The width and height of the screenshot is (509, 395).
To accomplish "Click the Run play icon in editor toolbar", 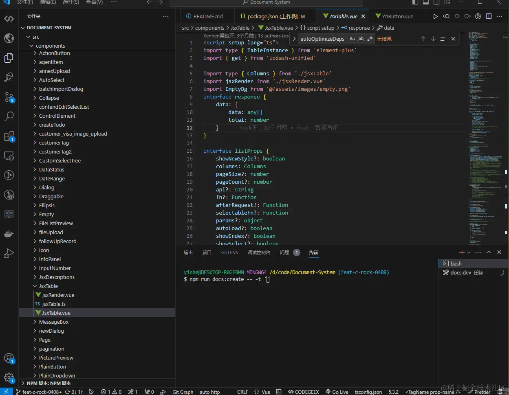I will pyautogui.click(x=435, y=16).
